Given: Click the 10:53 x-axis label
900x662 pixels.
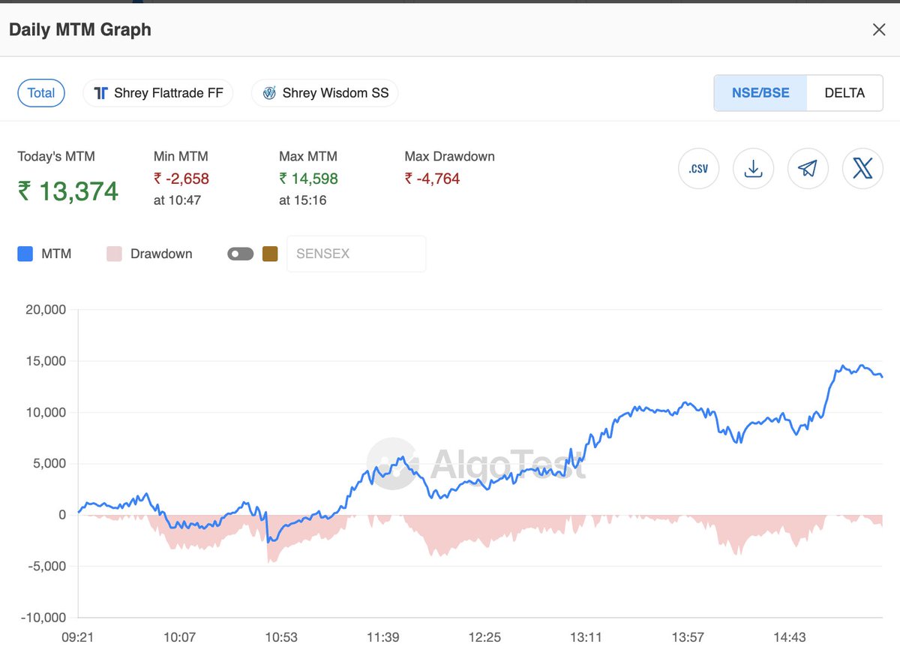Looking at the screenshot, I should click(281, 637).
